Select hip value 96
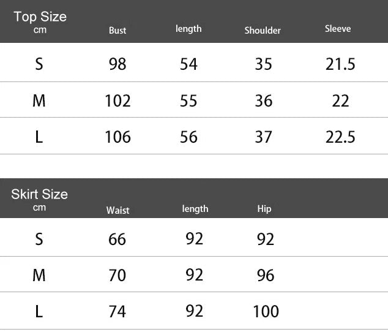 266,275
